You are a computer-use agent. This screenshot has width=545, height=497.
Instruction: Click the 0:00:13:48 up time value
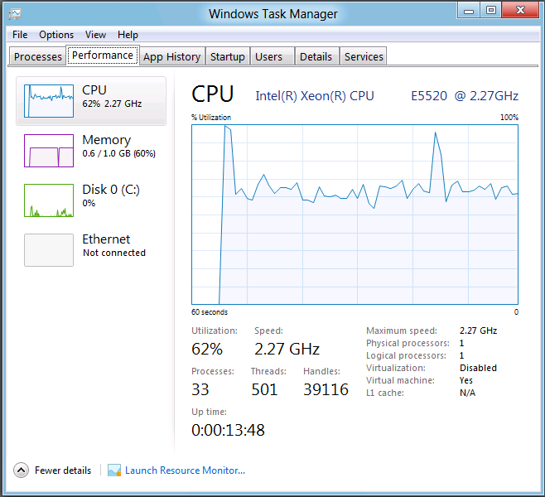click(228, 430)
